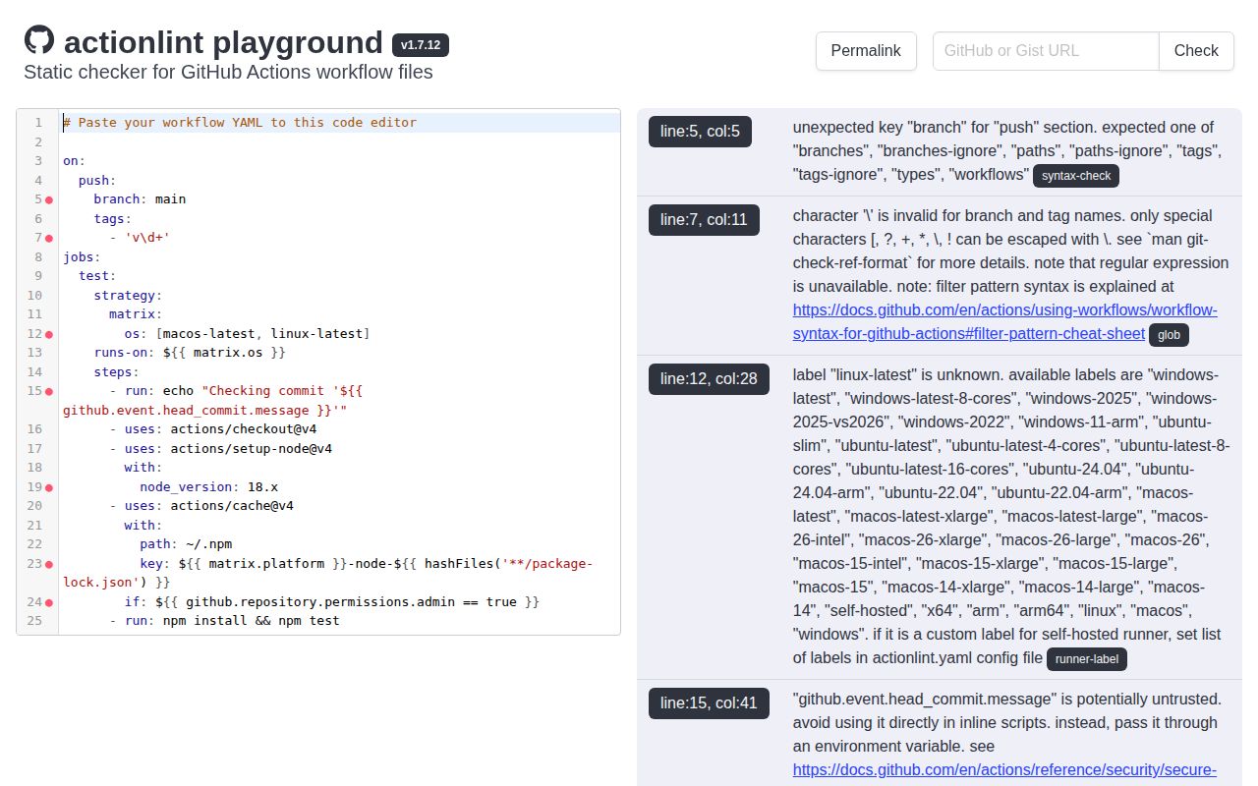Image resolution: width=1258 pixels, height=786 pixels.
Task: Click 'branch: main' in the editor
Action: click(x=140, y=199)
